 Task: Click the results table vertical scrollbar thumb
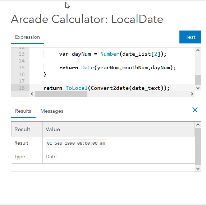pos(198,146)
